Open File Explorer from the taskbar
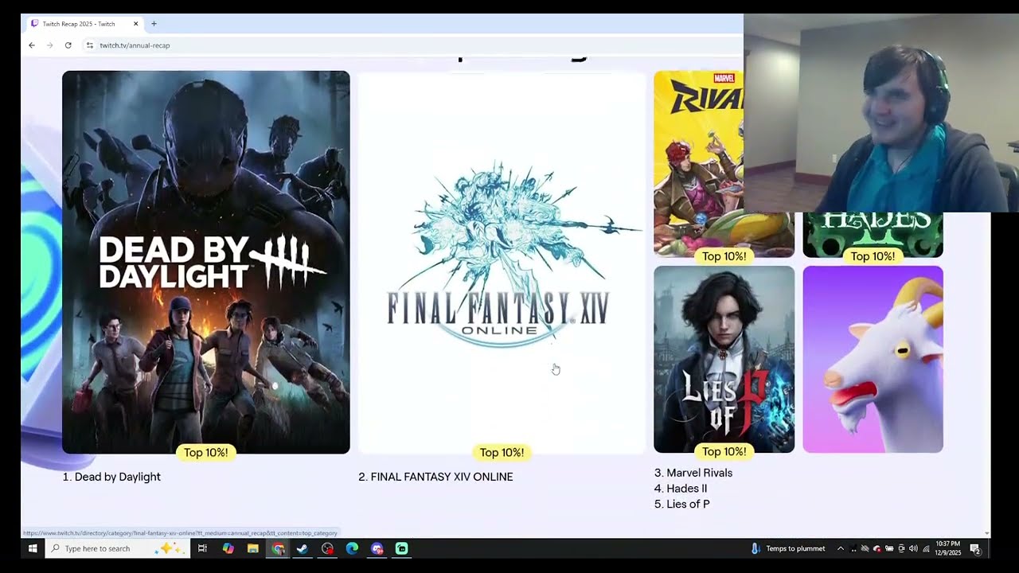The image size is (1019, 573). click(252, 548)
